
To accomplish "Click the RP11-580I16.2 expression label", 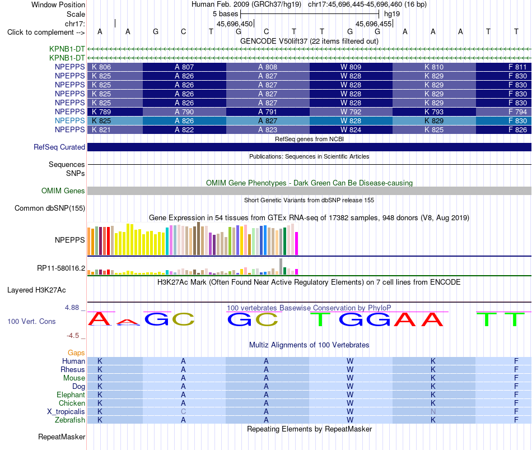I will pos(60,268).
